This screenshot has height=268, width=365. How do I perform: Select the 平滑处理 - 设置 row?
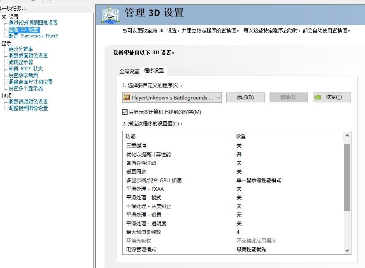[233, 215]
